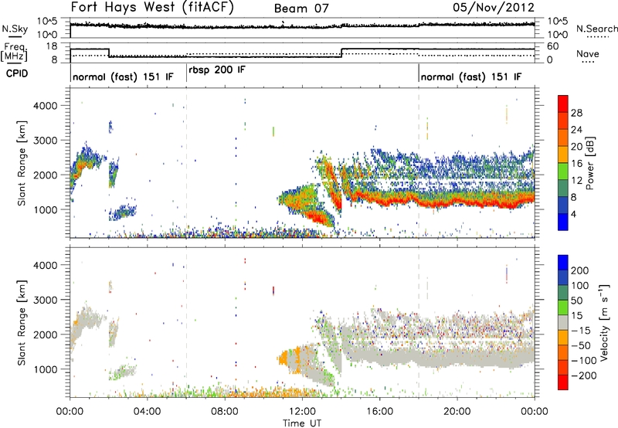Click the blue bottom swatch of Power colorbar
Image resolution: width=618 pixels, height=428 pixels.
(x=563, y=222)
